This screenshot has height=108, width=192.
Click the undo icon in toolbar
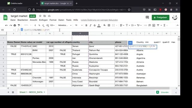coord(6,25)
